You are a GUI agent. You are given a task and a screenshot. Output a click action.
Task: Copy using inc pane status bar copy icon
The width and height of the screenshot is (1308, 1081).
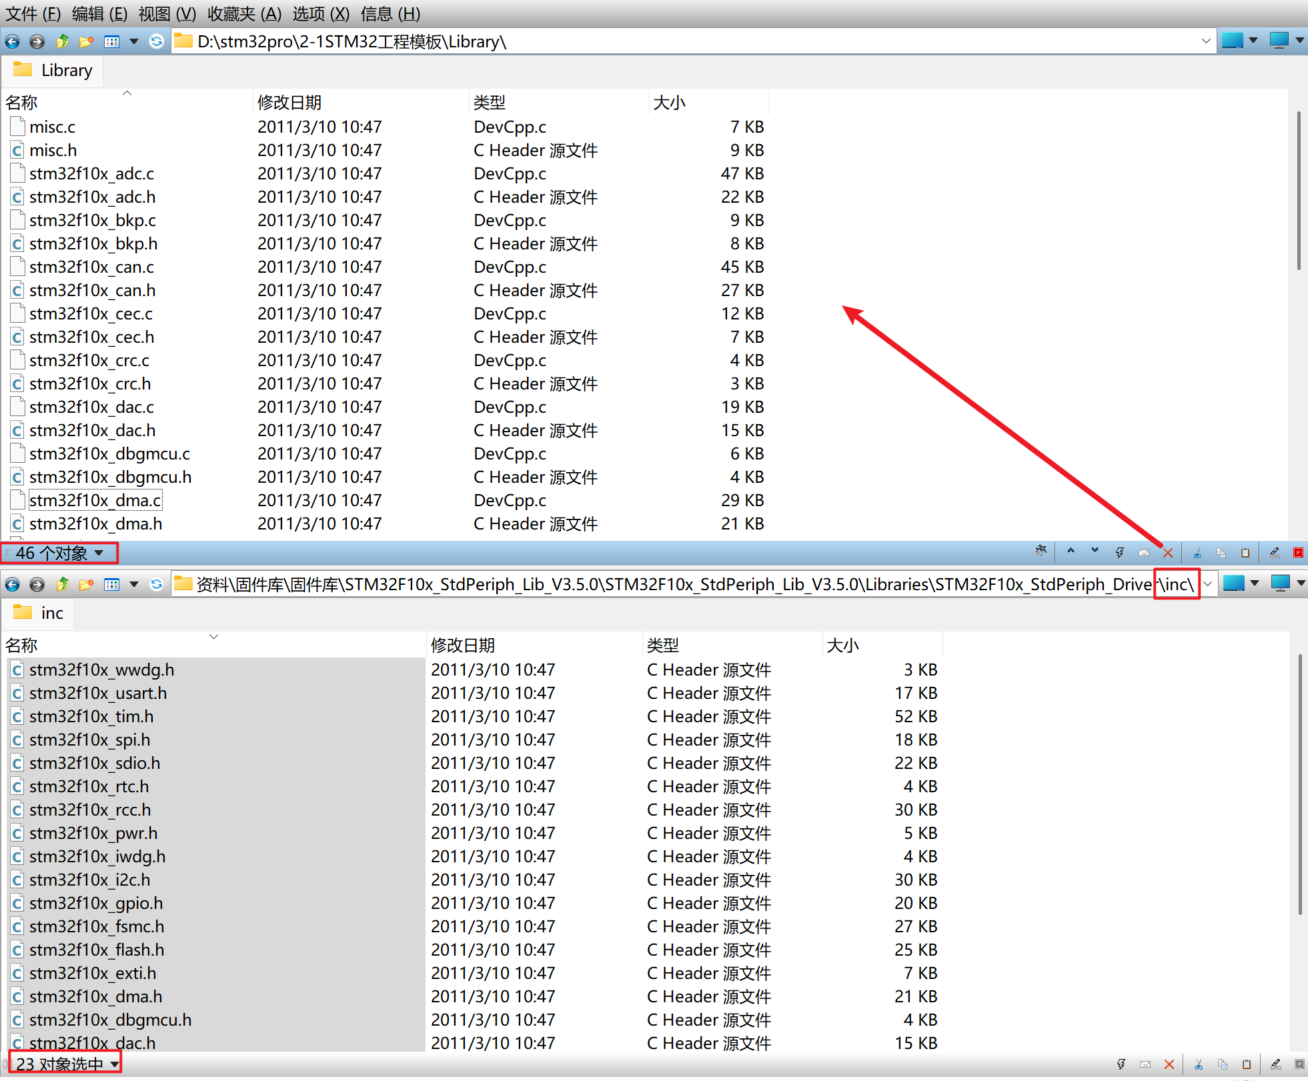click(1223, 1064)
